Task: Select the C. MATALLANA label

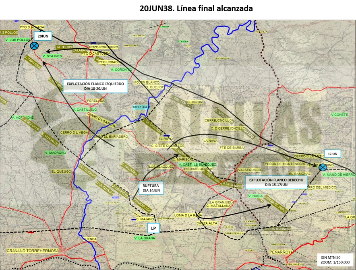Action: pyautogui.click(x=218, y=206)
